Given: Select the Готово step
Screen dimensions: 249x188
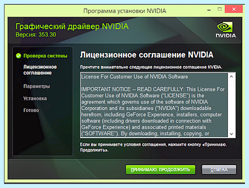Looking at the screenshot, I should (x=31, y=110).
